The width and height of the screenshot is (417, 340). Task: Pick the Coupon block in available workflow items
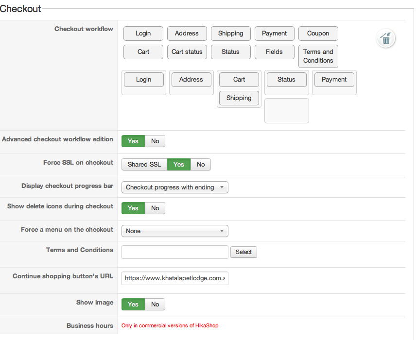click(318, 34)
